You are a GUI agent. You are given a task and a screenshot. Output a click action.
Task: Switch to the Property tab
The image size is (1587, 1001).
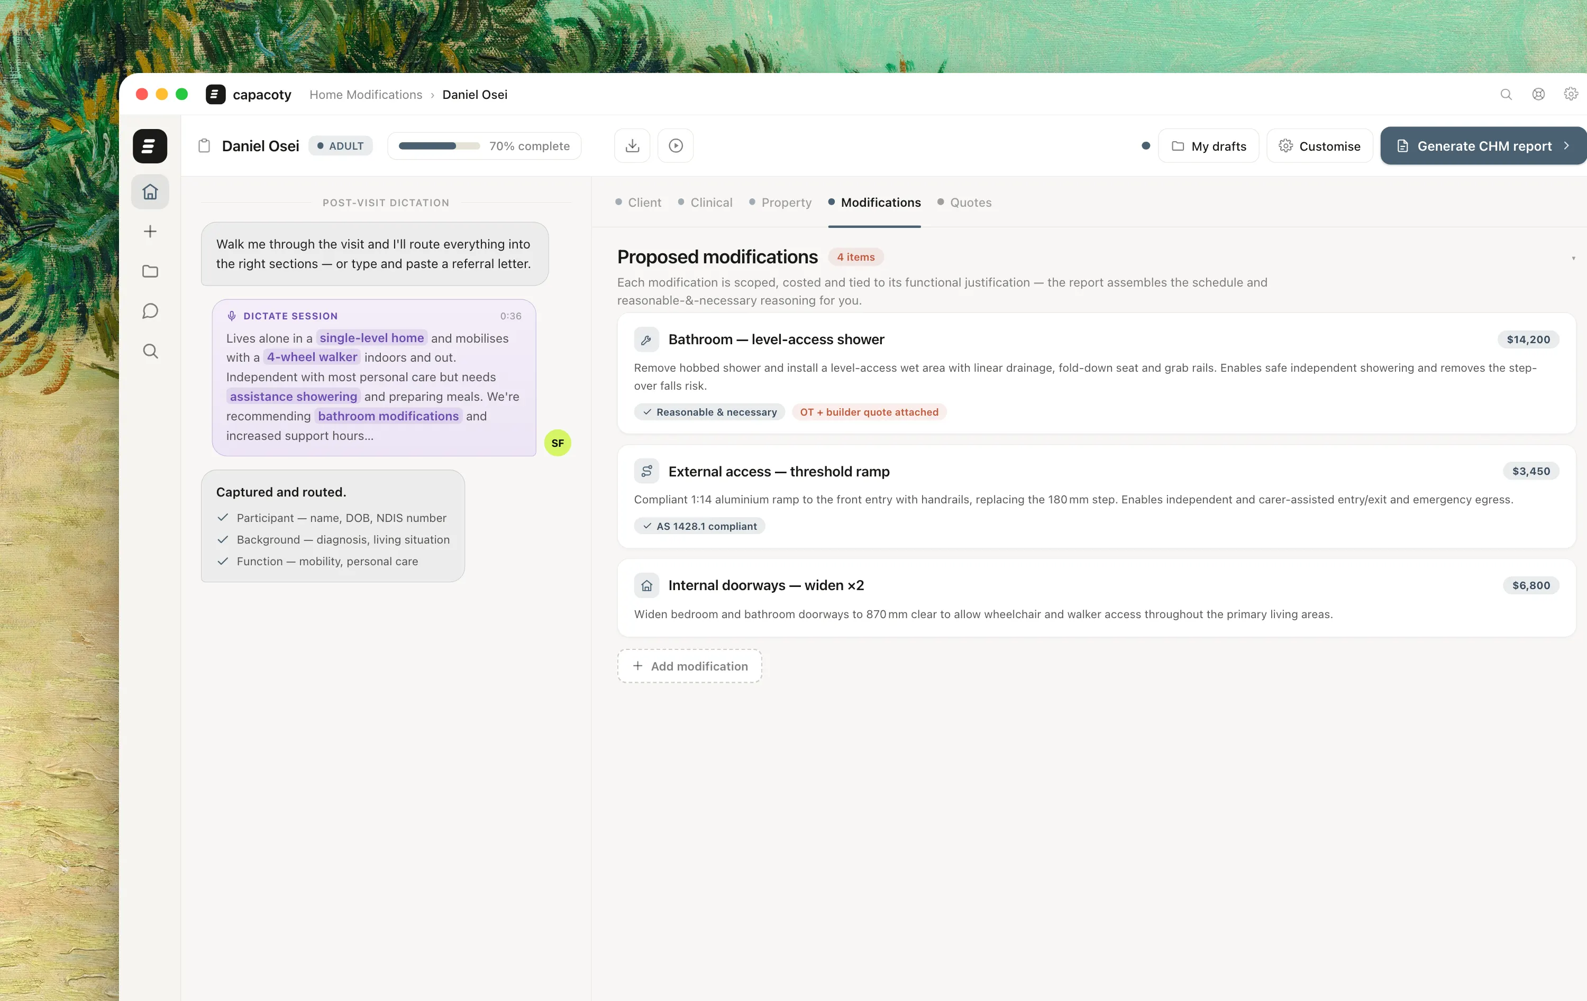coord(780,203)
